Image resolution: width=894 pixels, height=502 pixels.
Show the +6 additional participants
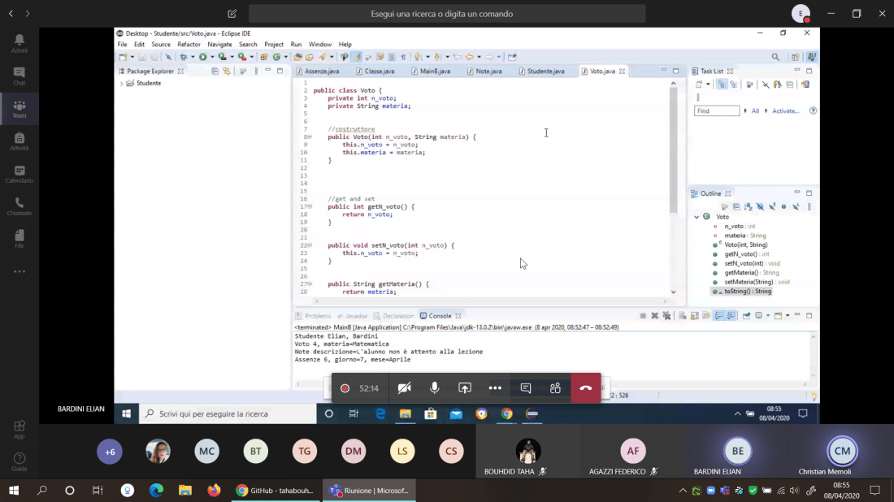(110, 452)
